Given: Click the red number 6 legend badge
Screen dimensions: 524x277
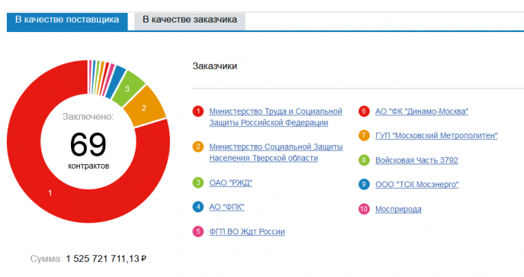Looking at the screenshot, I should (364, 111).
